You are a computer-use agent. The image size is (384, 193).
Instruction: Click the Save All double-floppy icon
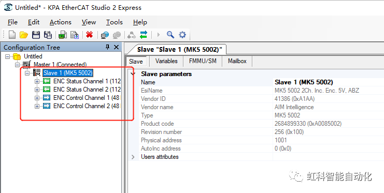click(48, 35)
